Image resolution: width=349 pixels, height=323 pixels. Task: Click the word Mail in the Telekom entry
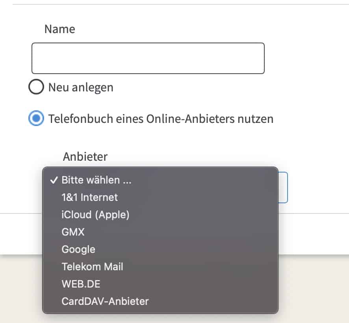click(x=113, y=267)
